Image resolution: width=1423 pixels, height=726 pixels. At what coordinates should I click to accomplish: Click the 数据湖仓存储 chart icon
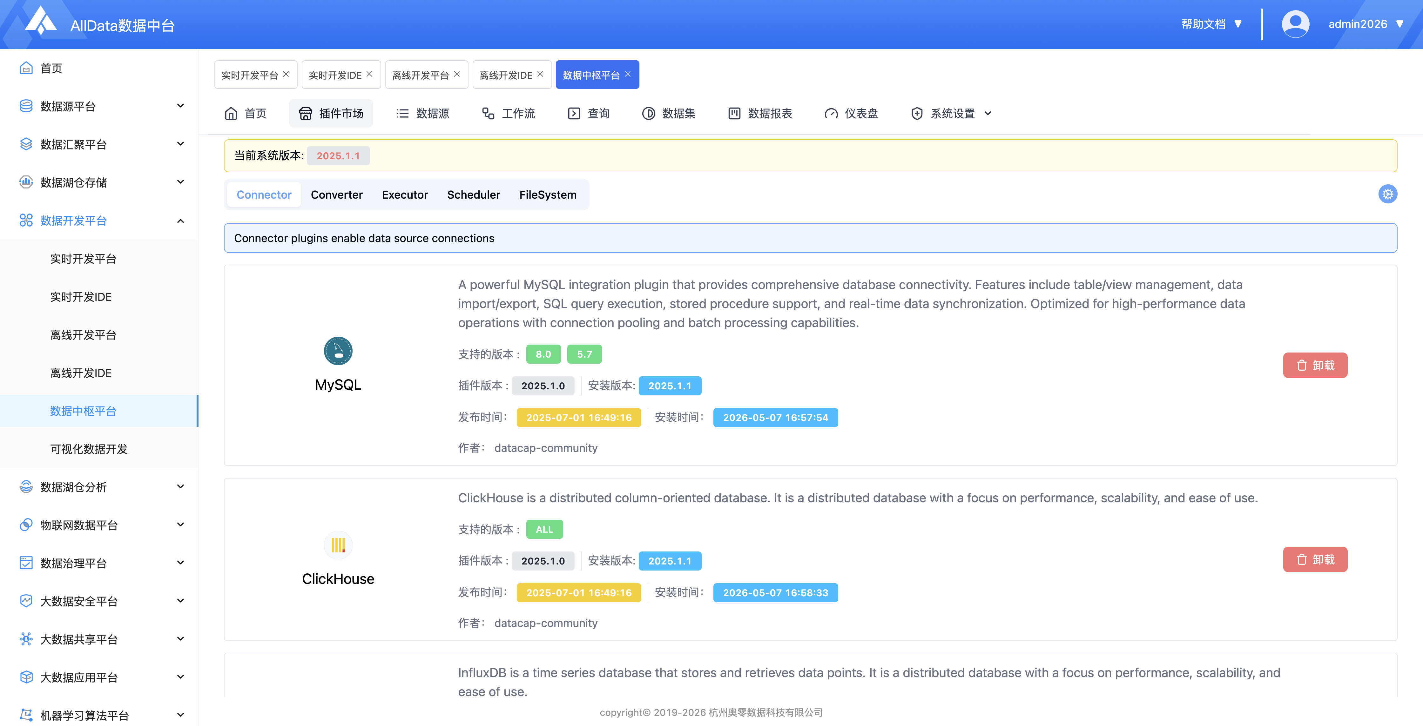pyautogui.click(x=26, y=182)
